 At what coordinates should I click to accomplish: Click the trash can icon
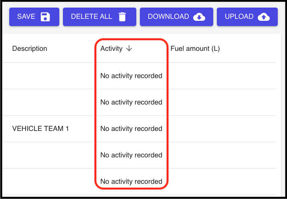click(x=122, y=17)
